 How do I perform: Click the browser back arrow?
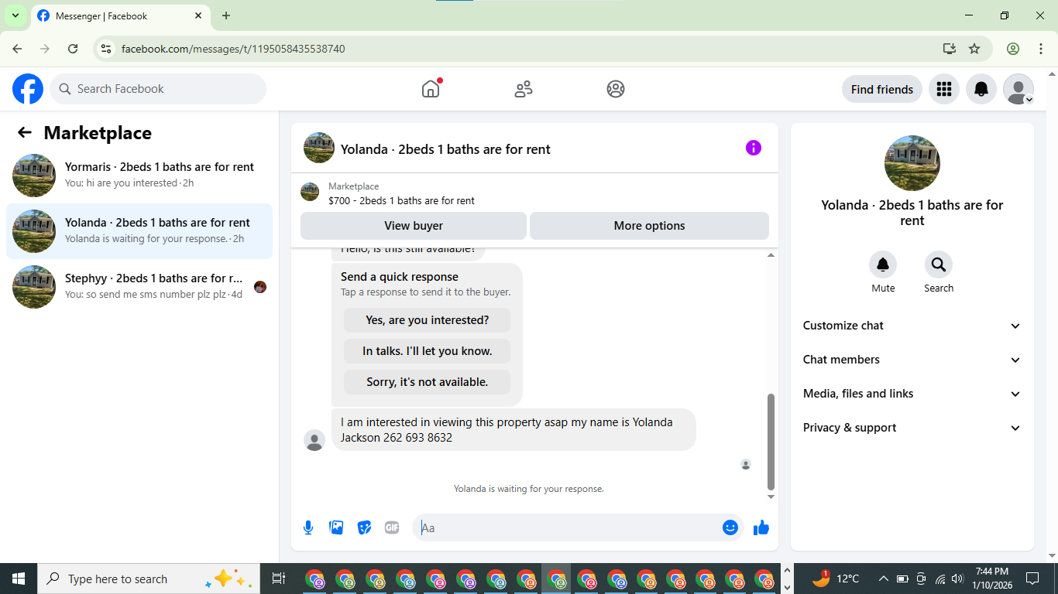17,49
